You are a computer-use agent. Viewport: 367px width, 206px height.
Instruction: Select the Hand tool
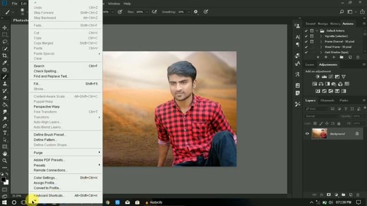[x=5, y=154]
